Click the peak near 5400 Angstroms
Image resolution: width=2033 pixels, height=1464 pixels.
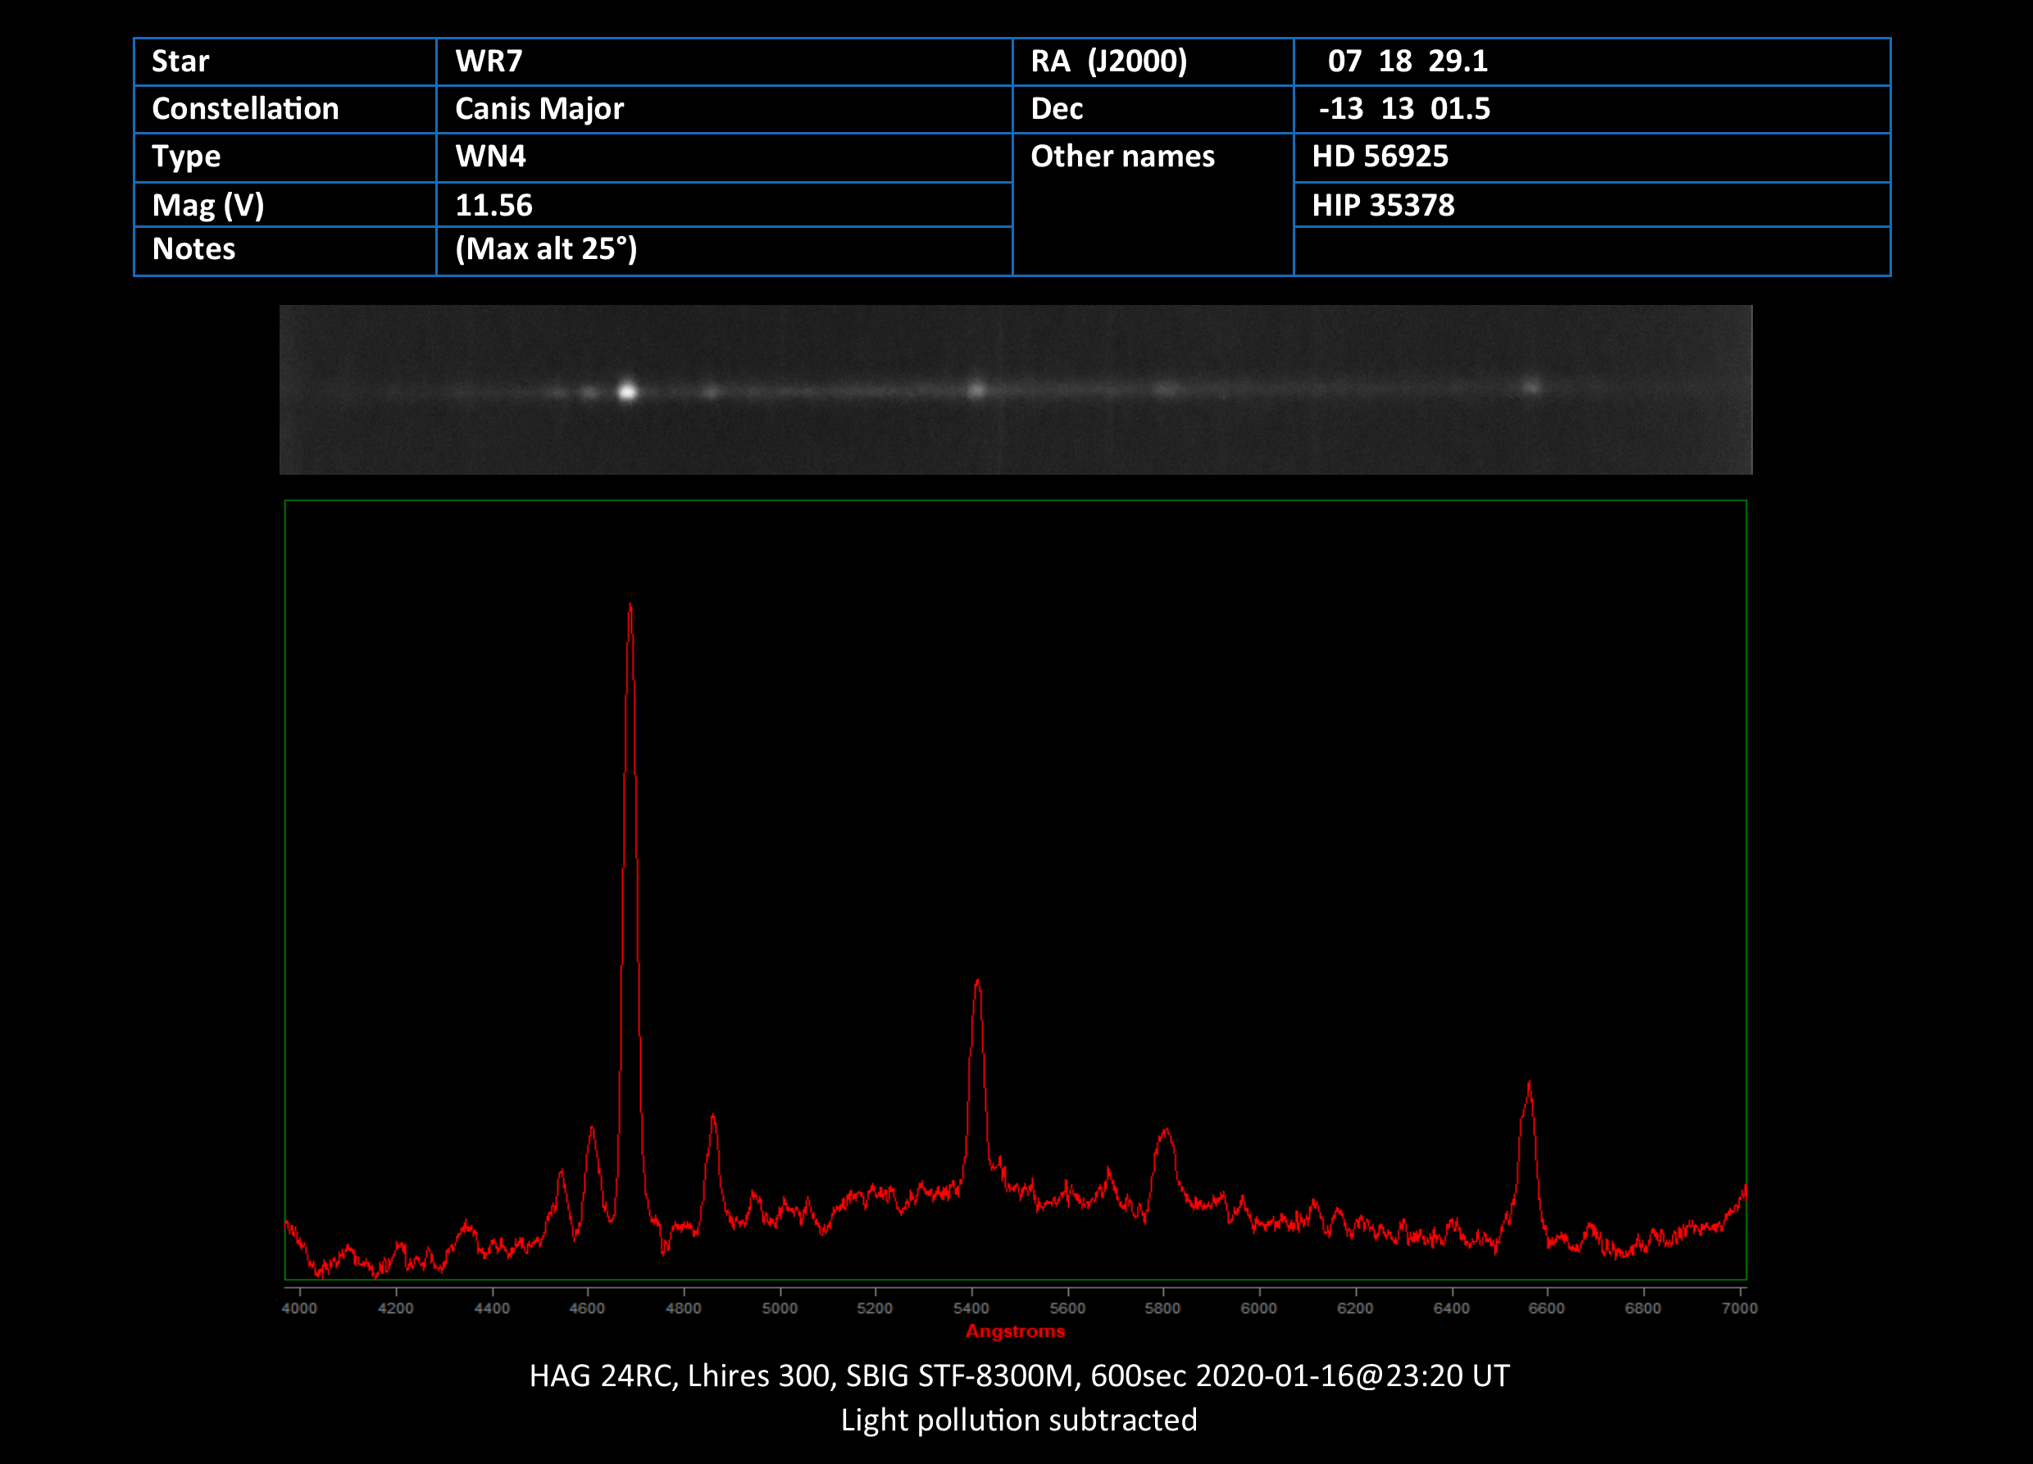[x=977, y=983]
